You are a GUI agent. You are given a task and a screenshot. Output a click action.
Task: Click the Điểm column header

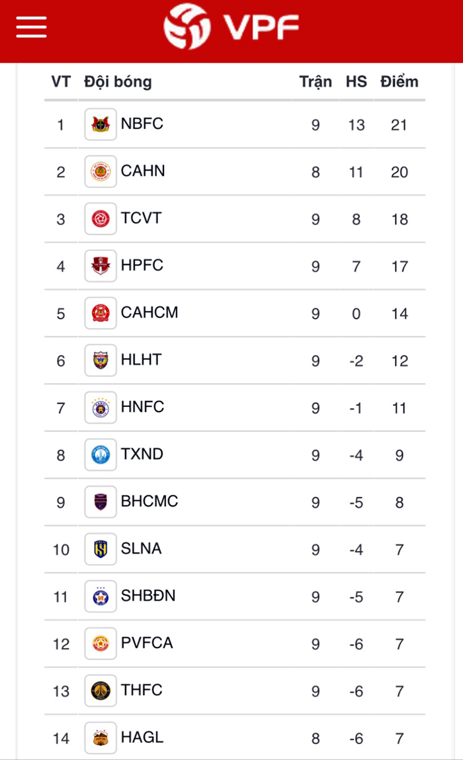[400, 82]
